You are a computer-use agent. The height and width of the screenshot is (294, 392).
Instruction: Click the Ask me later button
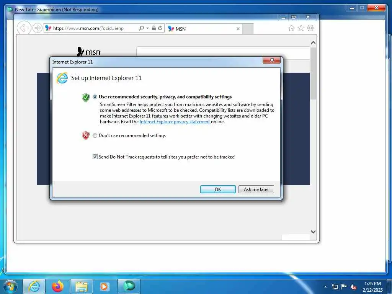coord(256,189)
